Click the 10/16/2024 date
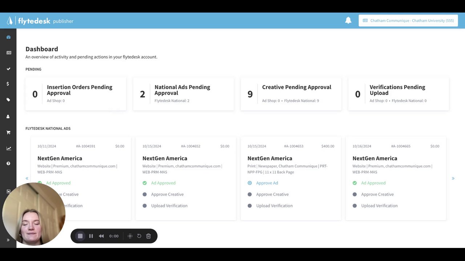The height and width of the screenshot is (261, 465). pos(362,146)
